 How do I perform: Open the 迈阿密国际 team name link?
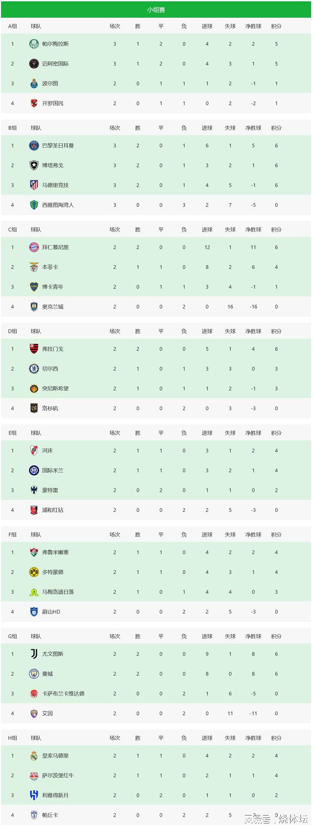click(55, 64)
